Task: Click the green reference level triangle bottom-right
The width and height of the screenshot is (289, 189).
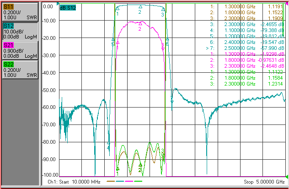Action: point(287,177)
